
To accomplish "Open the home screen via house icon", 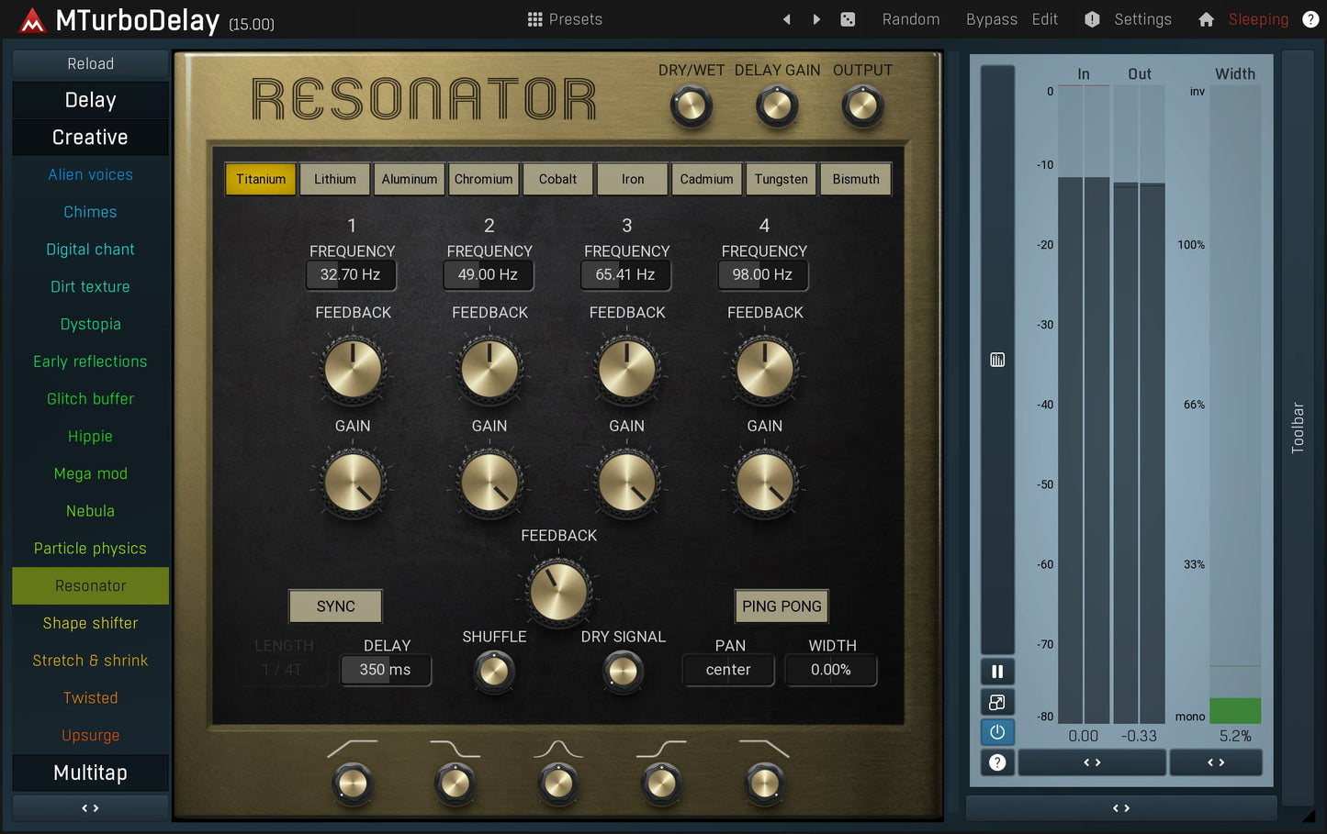I will tap(1206, 18).
